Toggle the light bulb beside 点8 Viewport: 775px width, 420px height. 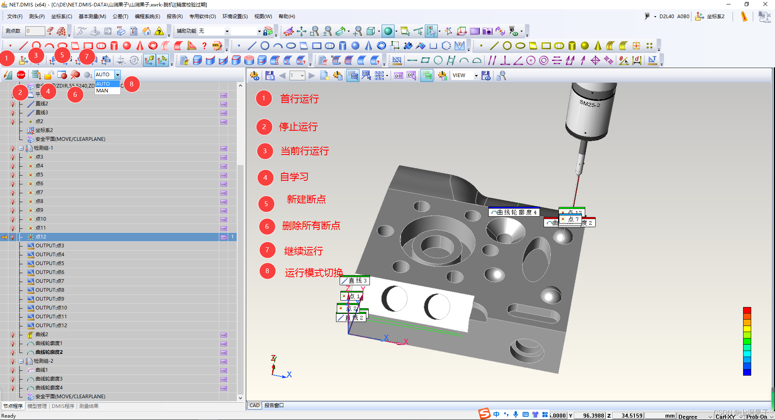[13, 201]
